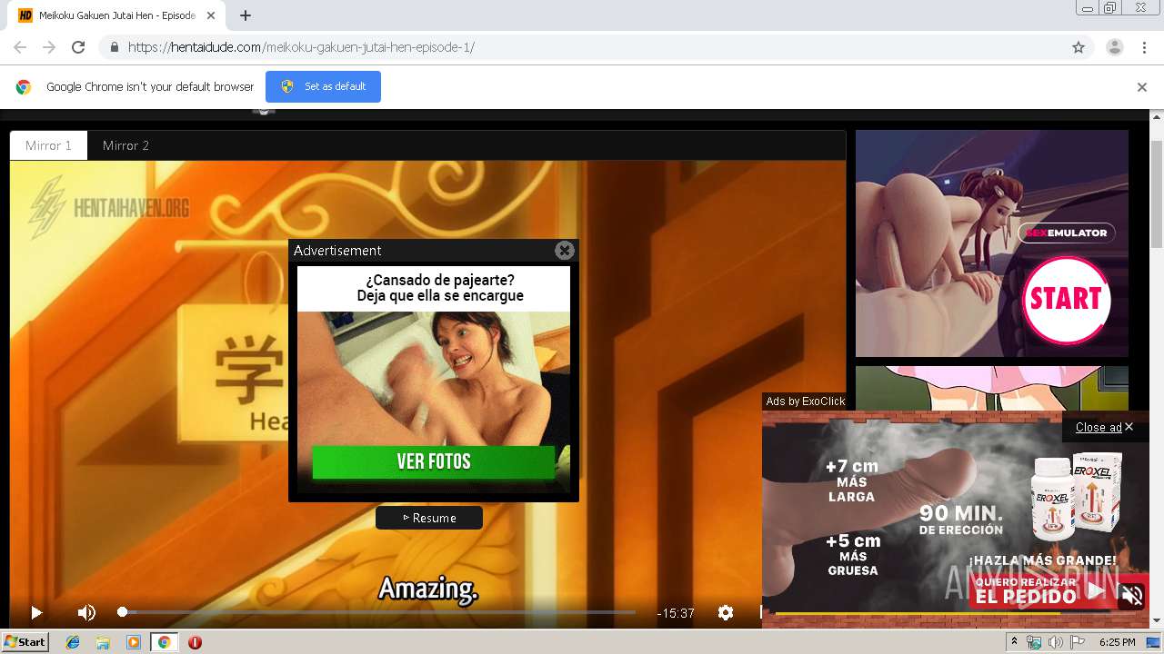
Task: Click the video progress bar
Action: coord(377,612)
